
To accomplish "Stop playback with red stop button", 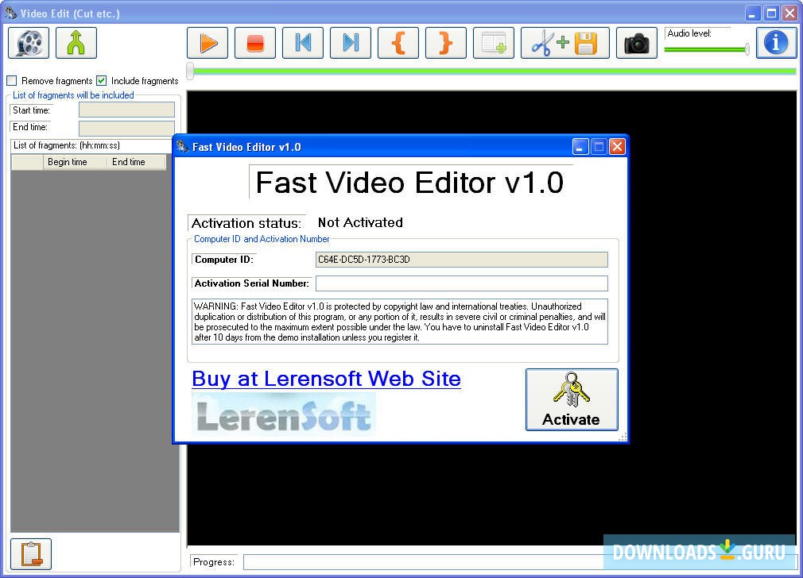I will click(x=255, y=43).
